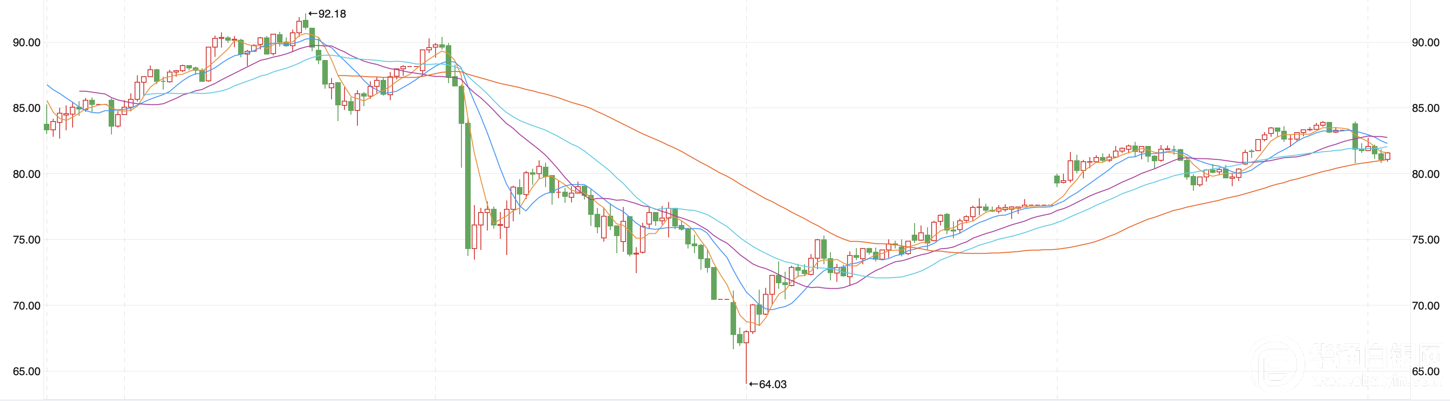This screenshot has height=401, width=1450.
Task: Click the 65.00 label on the left axis
Action: coord(26,372)
